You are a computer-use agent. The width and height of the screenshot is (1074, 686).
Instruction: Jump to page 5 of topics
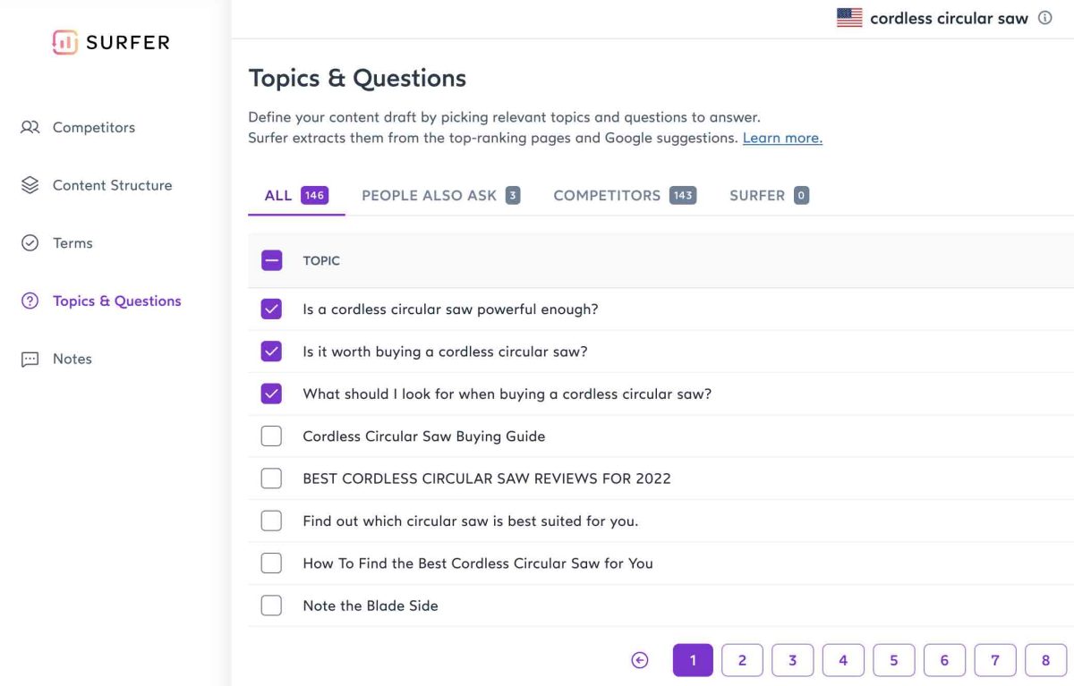coord(893,660)
